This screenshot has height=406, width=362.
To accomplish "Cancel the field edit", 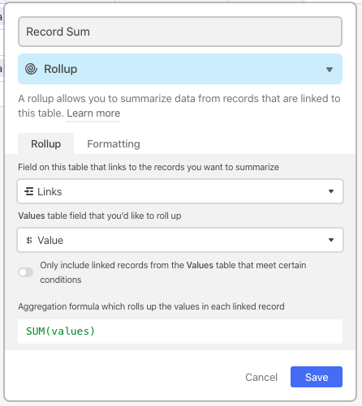I will click(x=261, y=377).
